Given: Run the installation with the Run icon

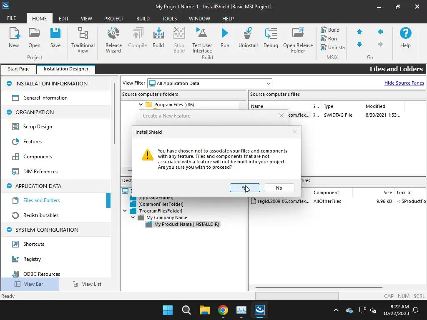Looking at the screenshot, I should 225,37.
